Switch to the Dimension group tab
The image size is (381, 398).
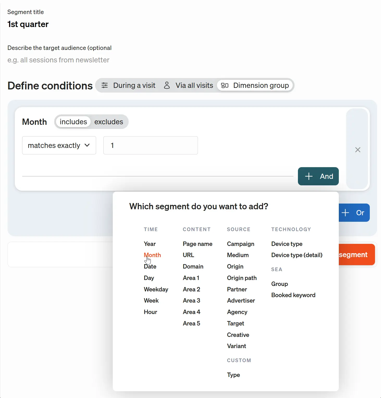coord(255,85)
